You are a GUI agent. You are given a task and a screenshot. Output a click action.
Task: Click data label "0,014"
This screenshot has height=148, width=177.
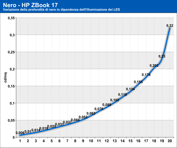pos(36,130)
